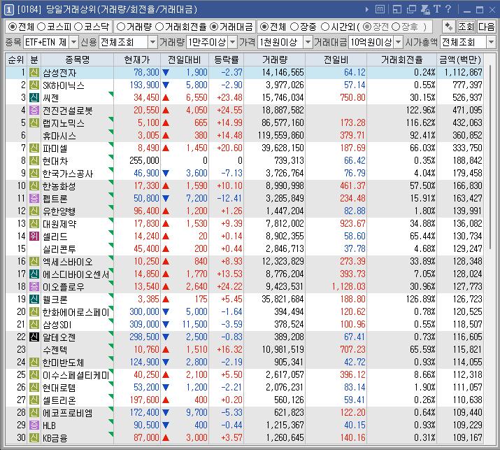The height and width of the screenshot is (450, 500).
Task: Select the second 전체 session radio button
Action: (264, 27)
